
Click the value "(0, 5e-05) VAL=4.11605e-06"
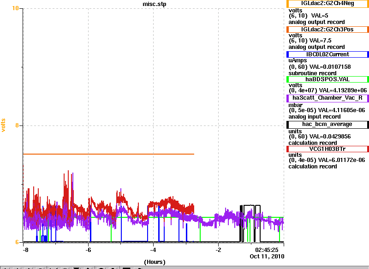tap(327, 110)
